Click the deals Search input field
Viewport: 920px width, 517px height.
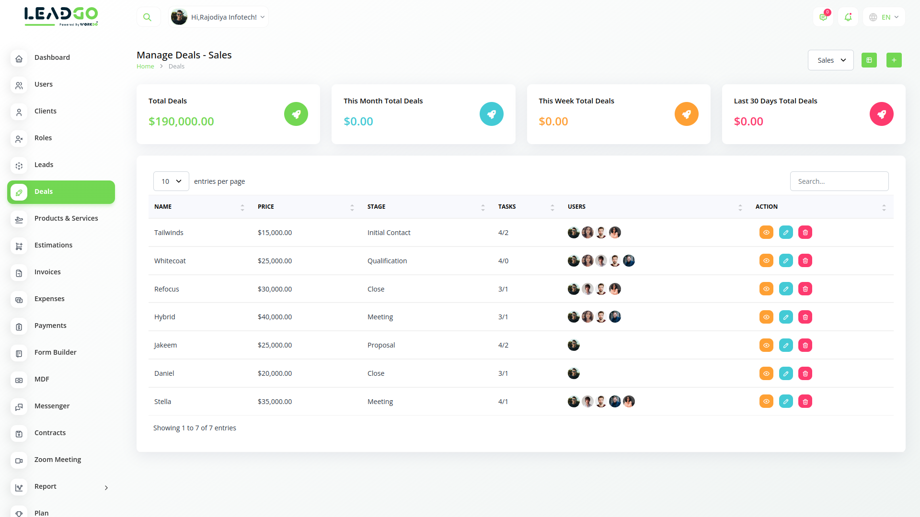(x=839, y=181)
